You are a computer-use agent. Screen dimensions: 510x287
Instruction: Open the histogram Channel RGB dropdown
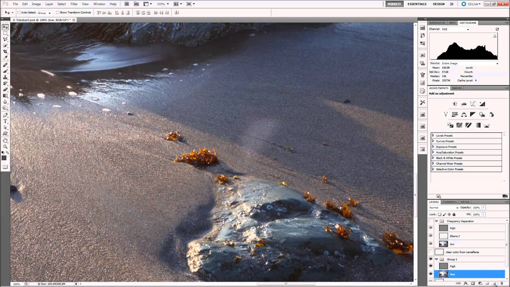click(455, 29)
